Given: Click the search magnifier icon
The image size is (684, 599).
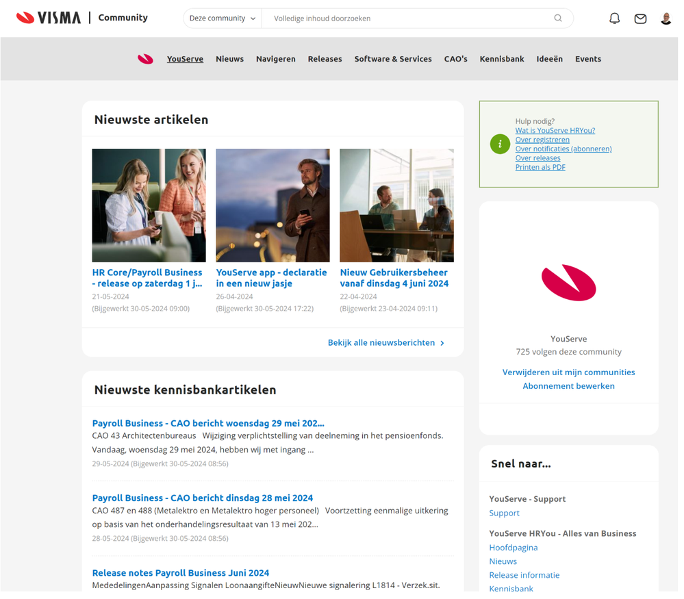Looking at the screenshot, I should (x=557, y=18).
